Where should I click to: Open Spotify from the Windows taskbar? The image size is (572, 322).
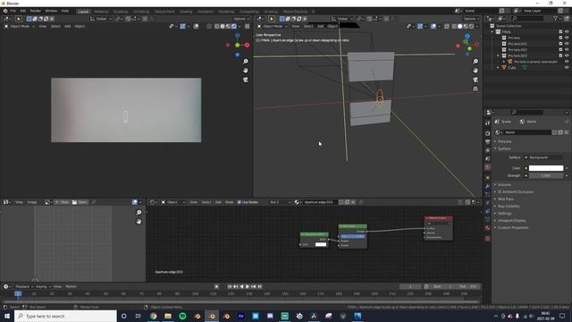click(x=182, y=316)
